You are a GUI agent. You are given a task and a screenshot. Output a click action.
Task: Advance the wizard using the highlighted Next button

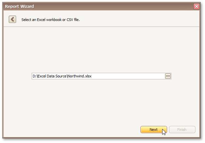click(x=154, y=130)
